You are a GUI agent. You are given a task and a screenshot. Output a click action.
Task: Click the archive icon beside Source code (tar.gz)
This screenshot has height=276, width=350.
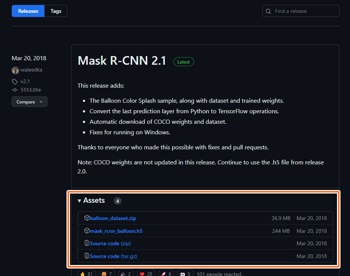point(87,255)
